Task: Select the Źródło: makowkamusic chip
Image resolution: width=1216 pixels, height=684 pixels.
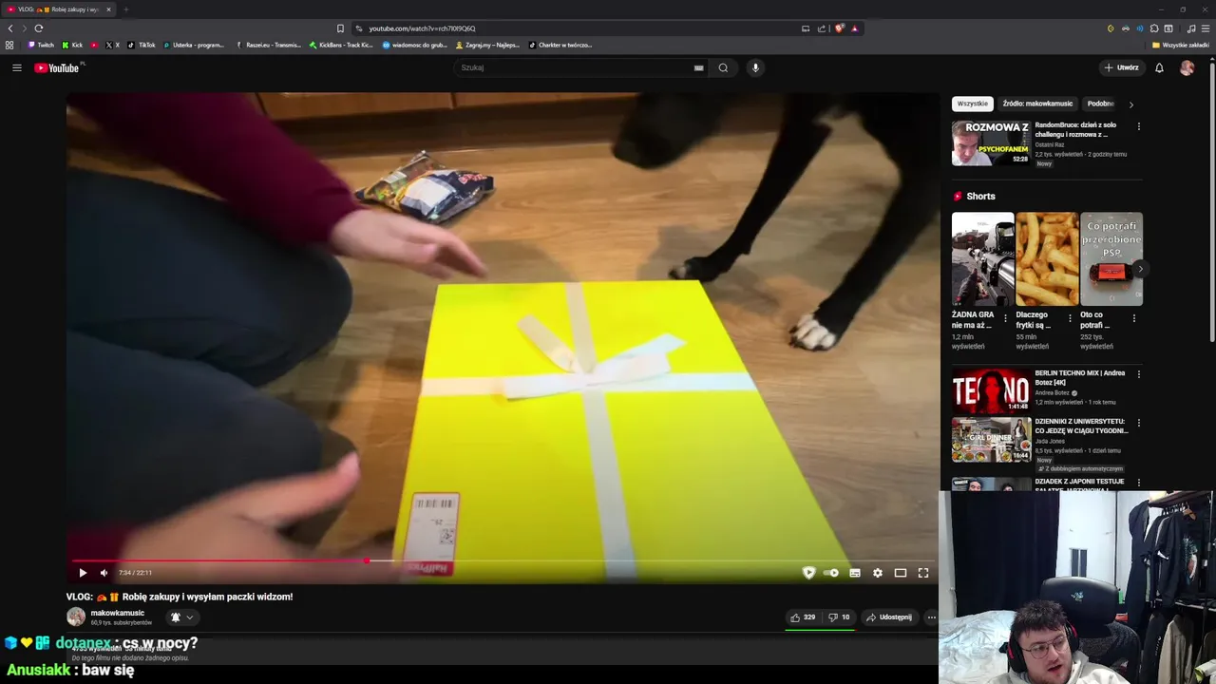Action: pyautogui.click(x=1037, y=104)
